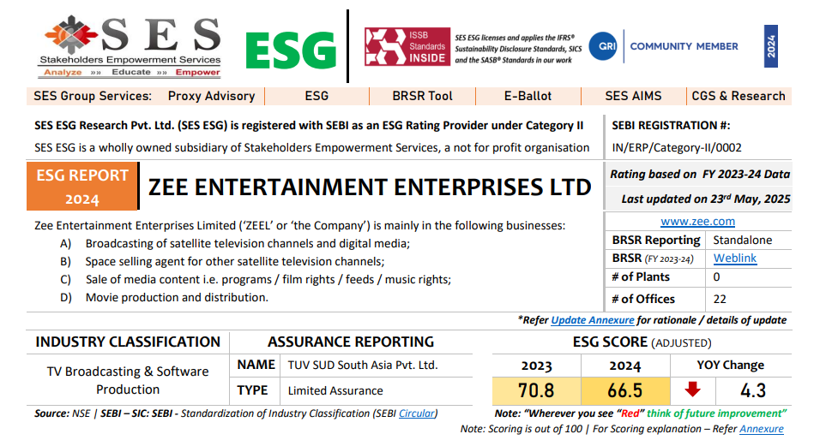Click the TYPE label in assurance table
Viewport: 814px width, 440px height.
click(x=252, y=390)
